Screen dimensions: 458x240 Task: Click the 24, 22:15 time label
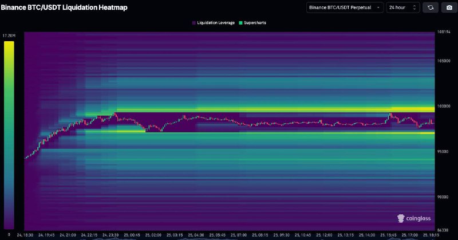tap(89, 235)
